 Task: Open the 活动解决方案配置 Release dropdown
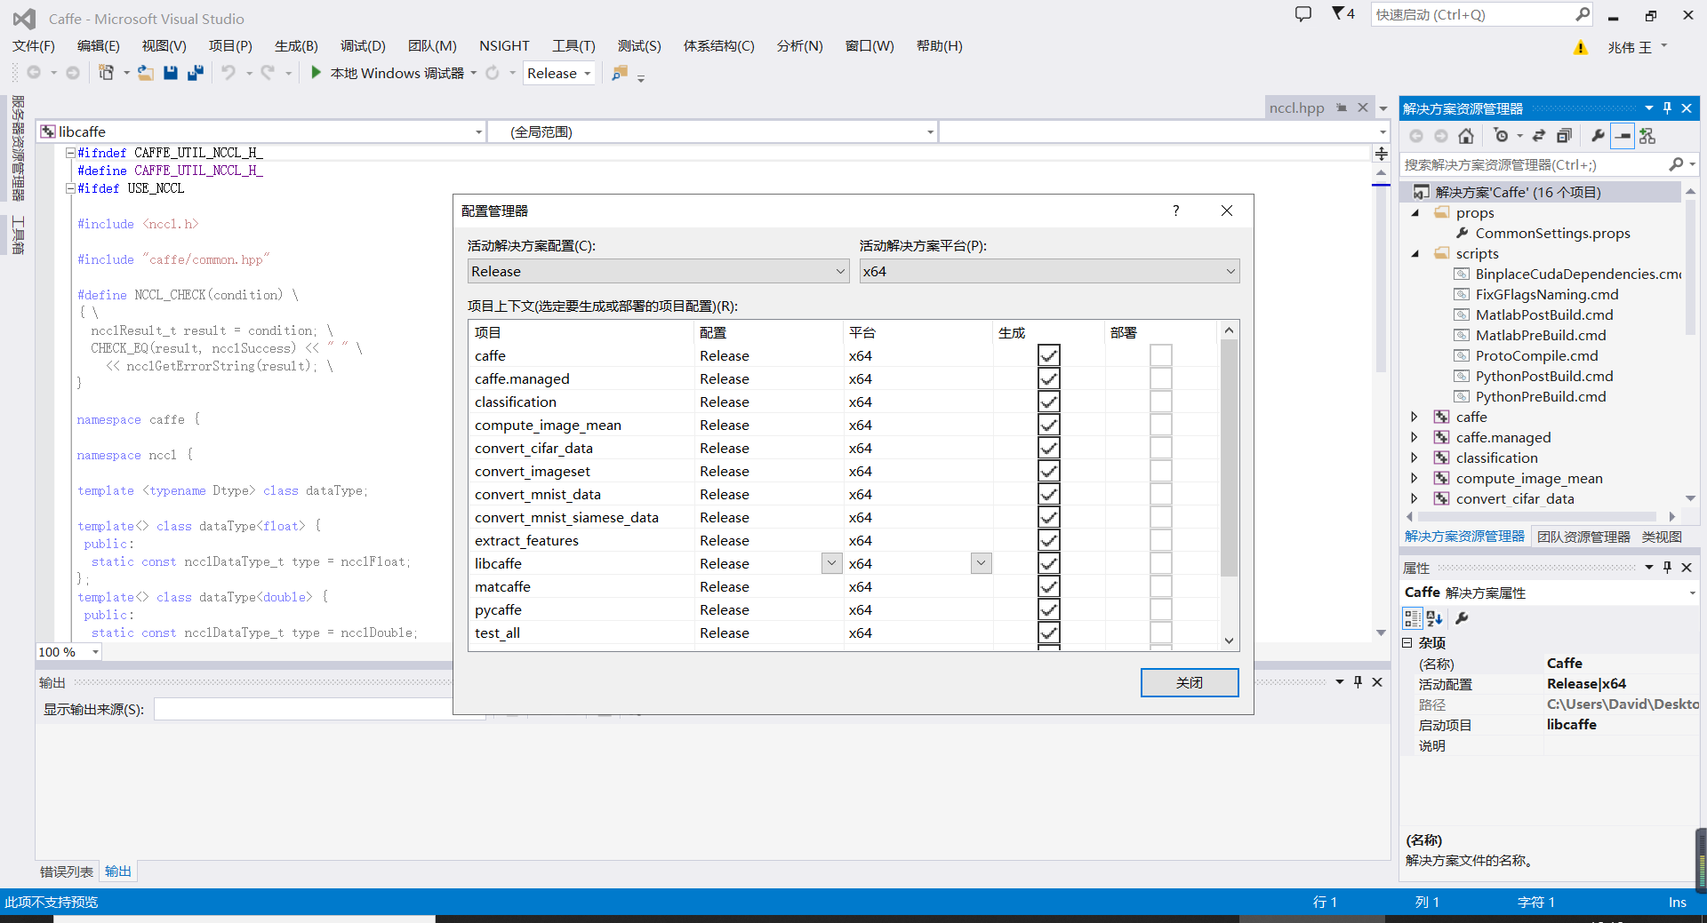click(838, 271)
